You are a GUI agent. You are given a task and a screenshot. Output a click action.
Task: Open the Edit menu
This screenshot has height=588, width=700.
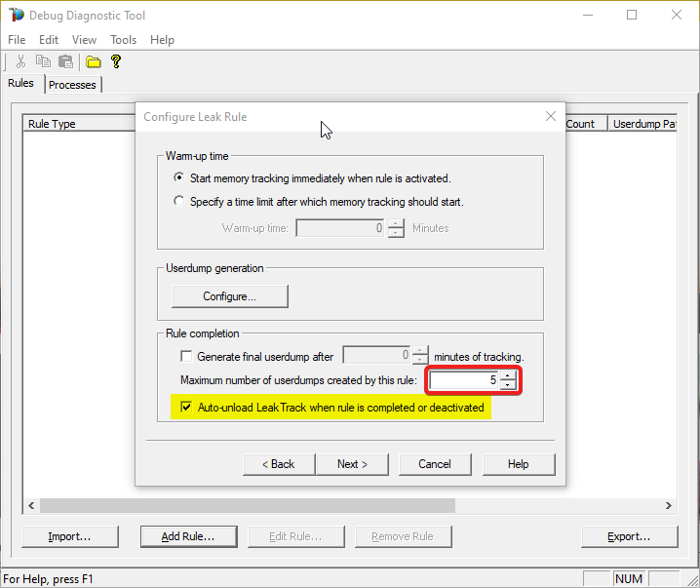(49, 40)
